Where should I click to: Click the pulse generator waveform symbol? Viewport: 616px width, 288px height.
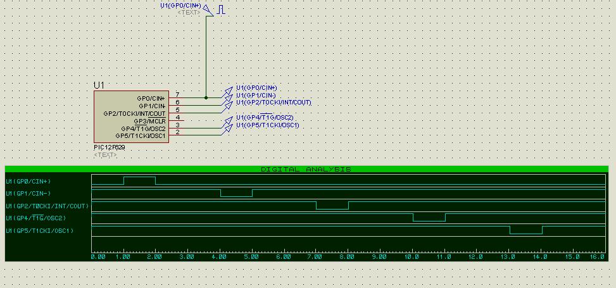(x=222, y=9)
